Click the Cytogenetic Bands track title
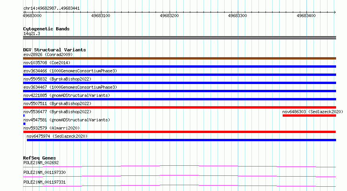The height and width of the screenshot is (191, 347). click(46, 29)
